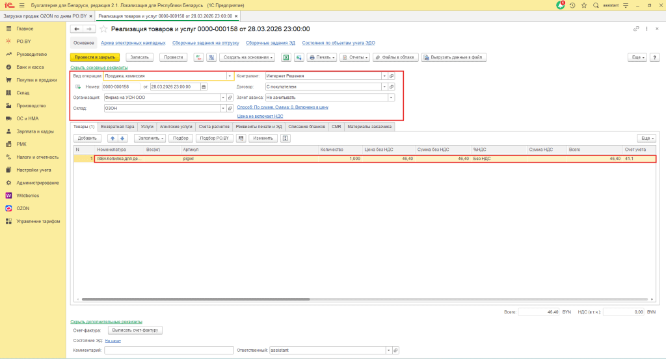Expand the Склад dropdown arrow
Screen dimensions: 666x359
tap(223, 109)
